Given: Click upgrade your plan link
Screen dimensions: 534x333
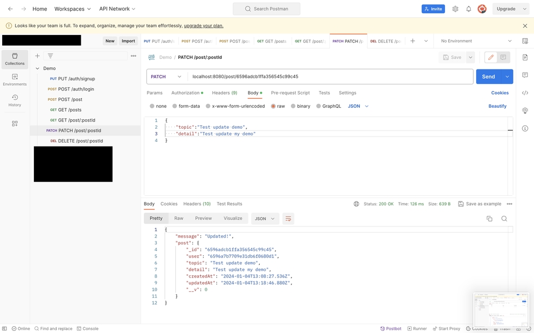Looking at the screenshot, I should coord(204,26).
